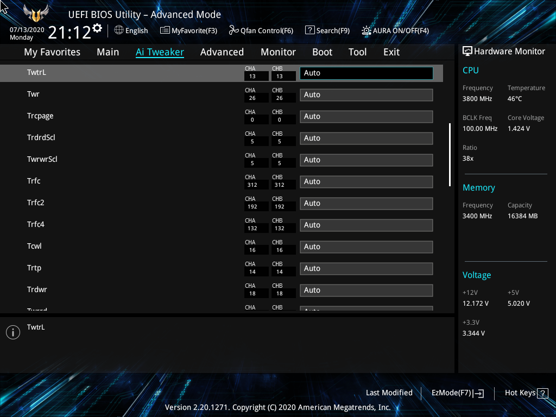Select the Trdwr row label
The image size is (556, 417).
[x=37, y=290]
